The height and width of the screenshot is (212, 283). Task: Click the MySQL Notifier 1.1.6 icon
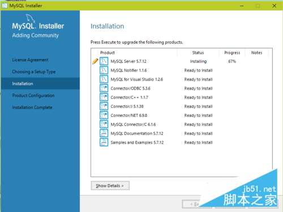coord(104,70)
